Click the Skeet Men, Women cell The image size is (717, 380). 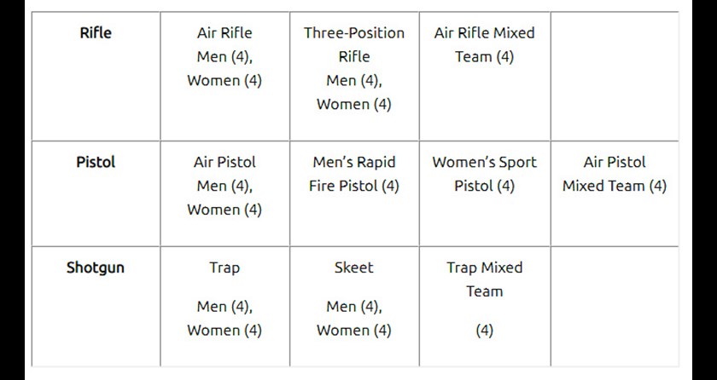(x=354, y=307)
